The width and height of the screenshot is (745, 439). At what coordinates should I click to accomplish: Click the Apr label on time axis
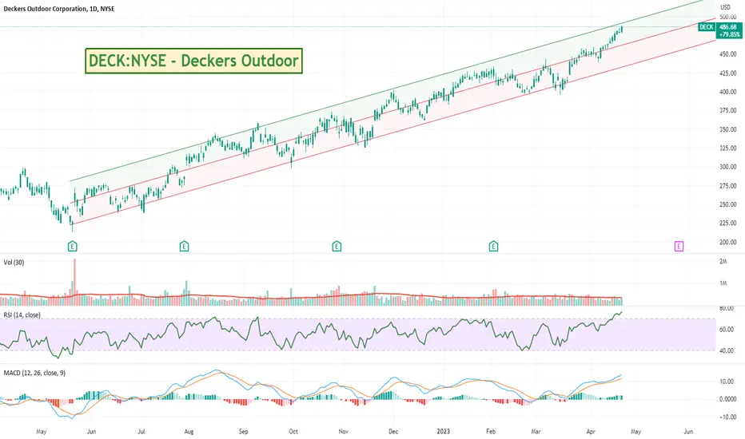591,432
